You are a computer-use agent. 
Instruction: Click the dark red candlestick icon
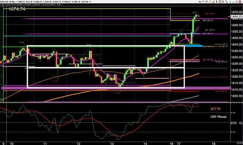pos(217,2)
